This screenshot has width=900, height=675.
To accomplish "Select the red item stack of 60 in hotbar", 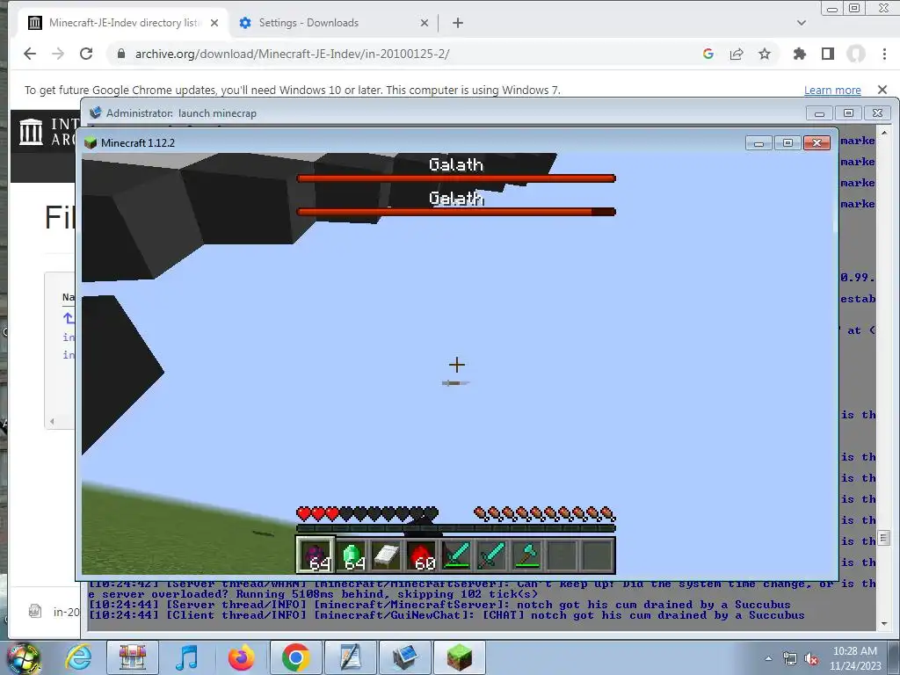I will (x=421, y=555).
